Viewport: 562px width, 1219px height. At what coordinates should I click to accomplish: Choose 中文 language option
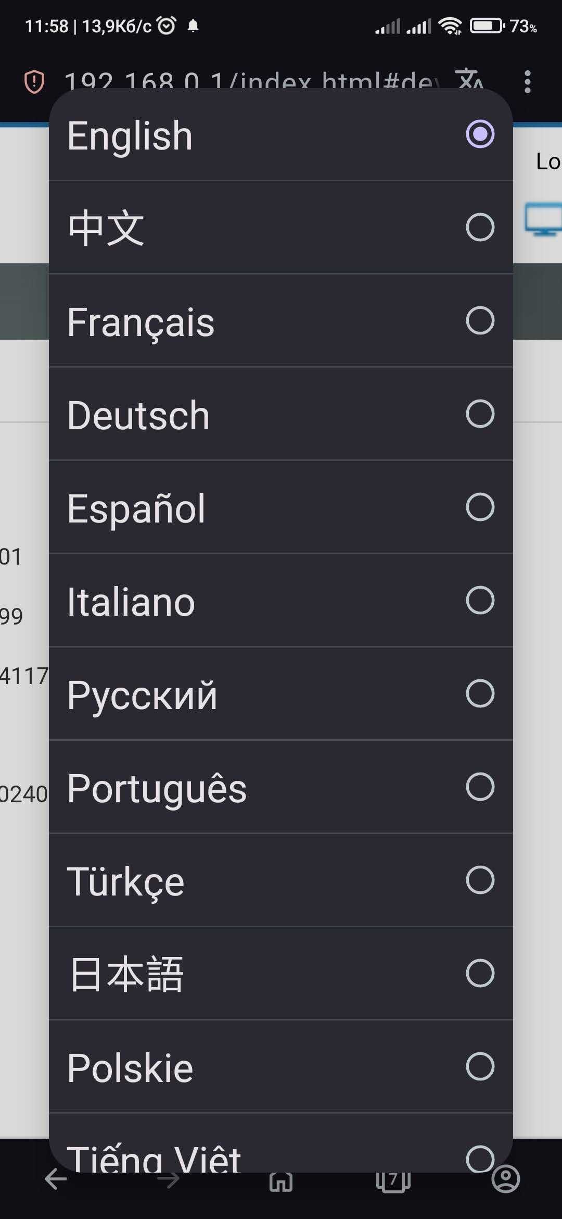[281, 227]
